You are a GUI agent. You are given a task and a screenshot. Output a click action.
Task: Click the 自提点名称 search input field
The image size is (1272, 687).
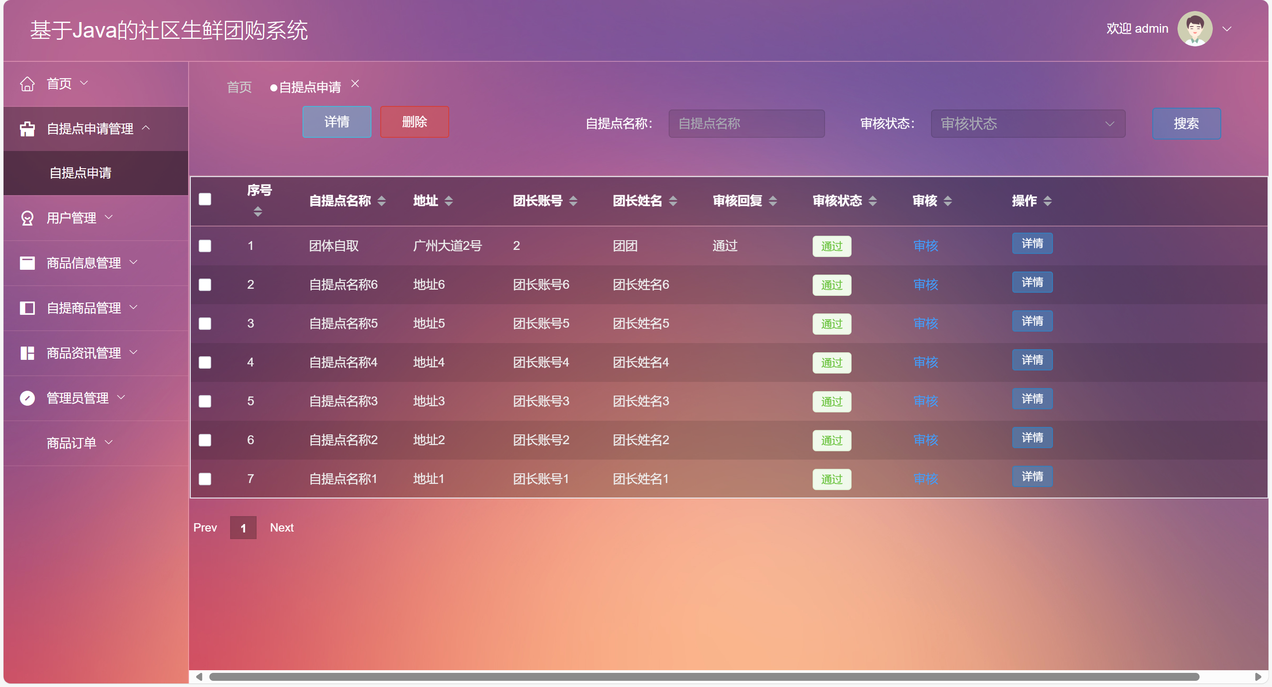746,123
